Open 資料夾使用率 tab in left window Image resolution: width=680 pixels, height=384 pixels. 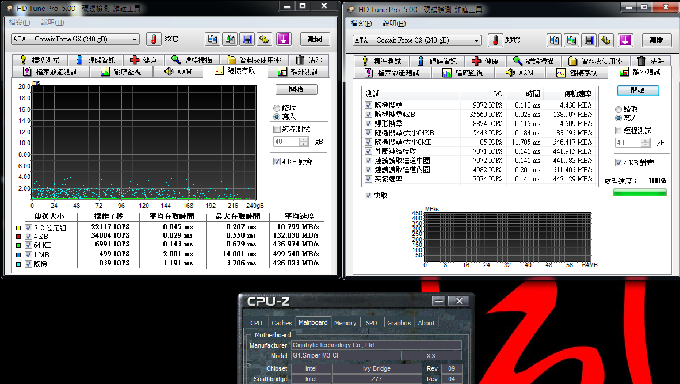tap(254, 60)
